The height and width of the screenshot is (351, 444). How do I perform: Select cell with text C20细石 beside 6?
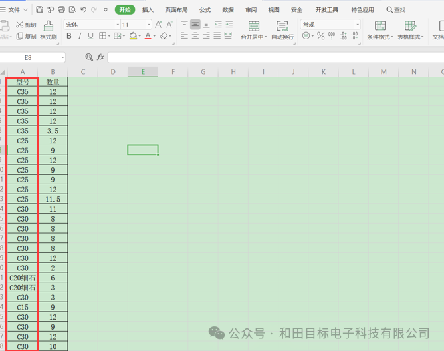[23, 278]
